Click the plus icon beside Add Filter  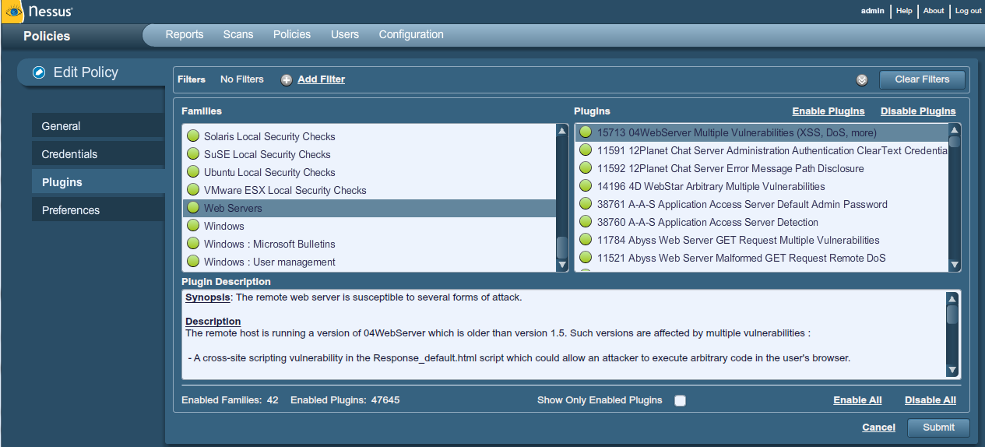click(287, 79)
